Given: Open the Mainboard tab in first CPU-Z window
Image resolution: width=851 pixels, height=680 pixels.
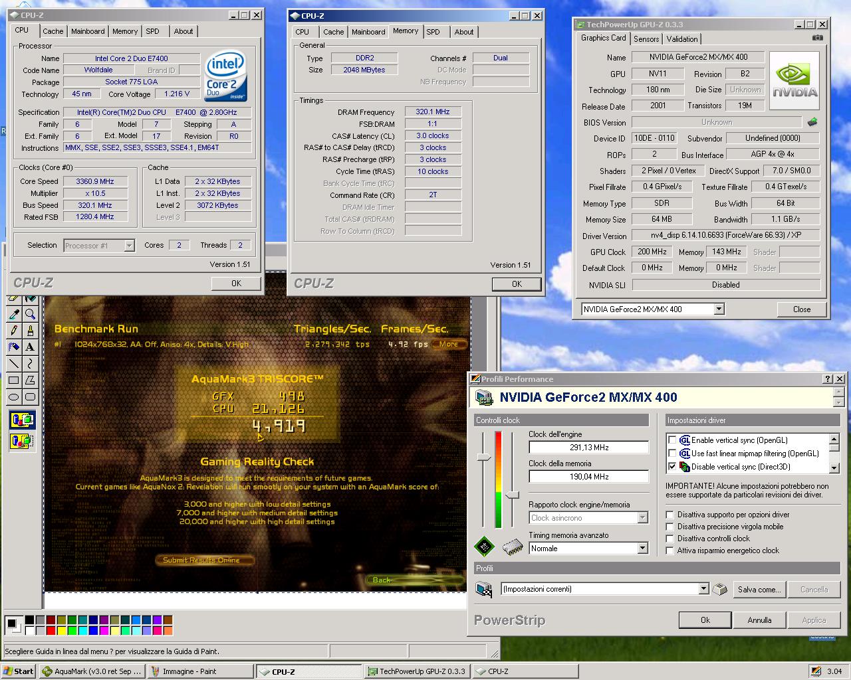Looking at the screenshot, I should pyautogui.click(x=88, y=31).
